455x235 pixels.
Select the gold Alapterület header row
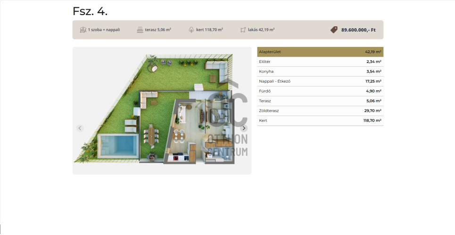[320, 52]
